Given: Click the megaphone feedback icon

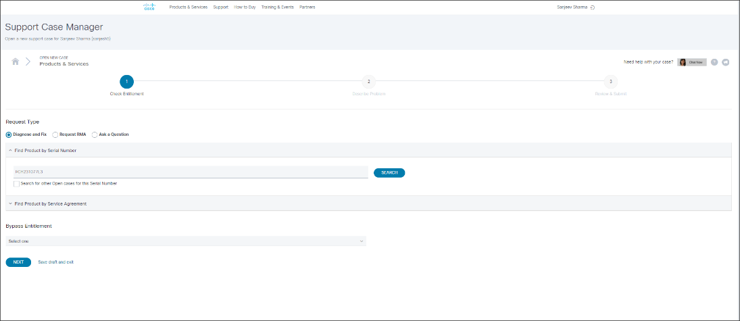Looking at the screenshot, I should (725, 62).
